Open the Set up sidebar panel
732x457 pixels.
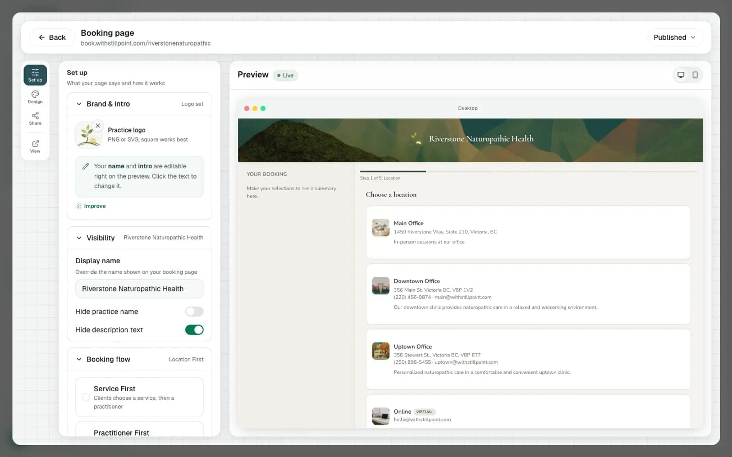click(35, 75)
